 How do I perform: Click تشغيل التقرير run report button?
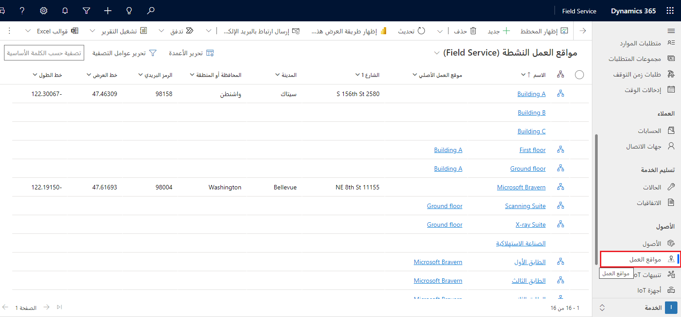[x=125, y=31]
